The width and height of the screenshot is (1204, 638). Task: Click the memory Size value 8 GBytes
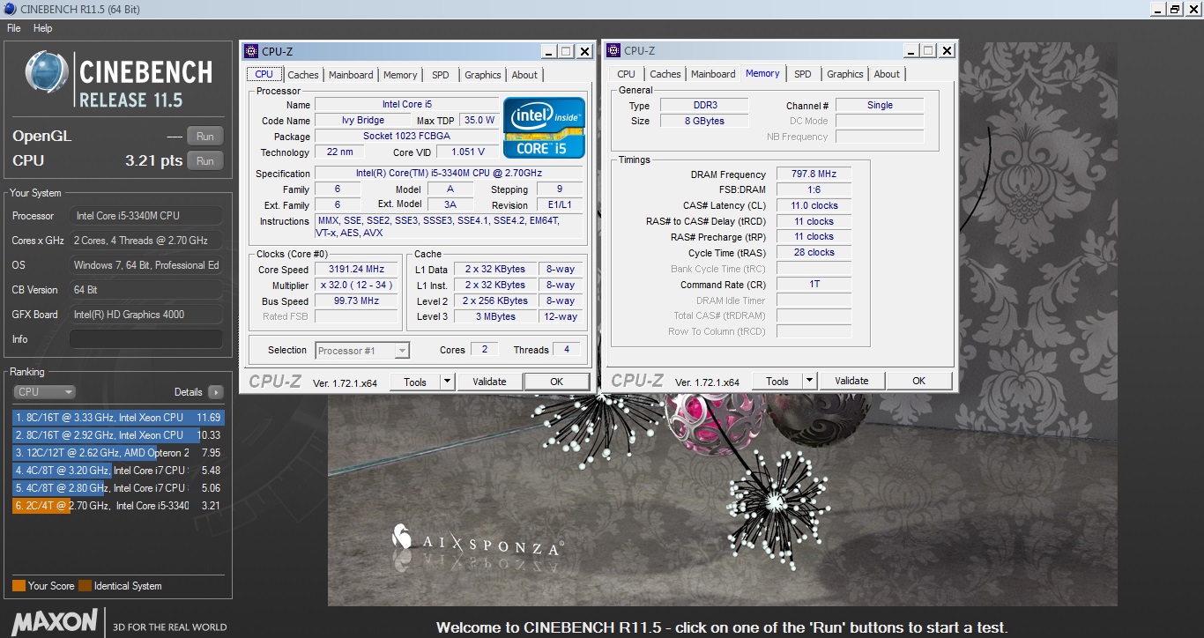click(703, 121)
